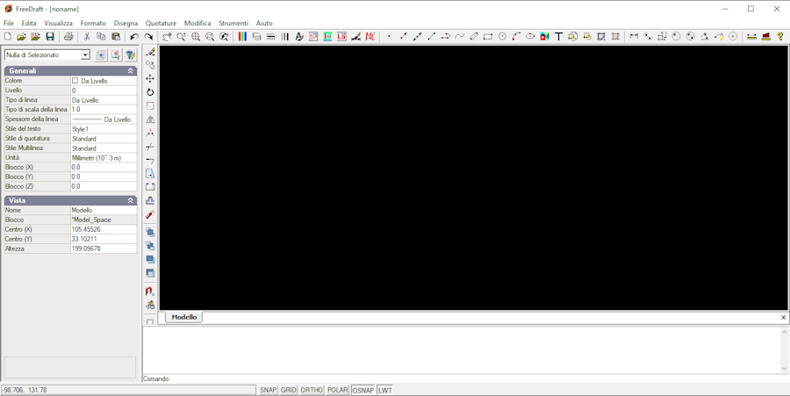
Task: Collapse the Generali properties section
Action: [x=131, y=71]
